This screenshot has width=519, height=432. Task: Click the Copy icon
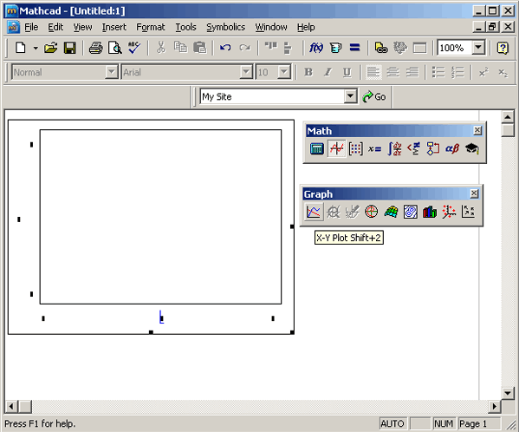coord(180,48)
